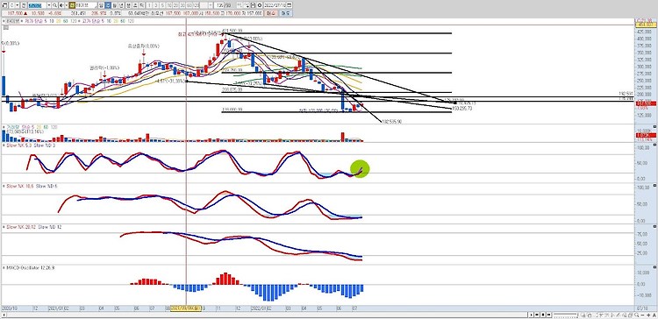This screenshot has height=319, width=658.
Task: Click the bottom zoom slider track
Action: [565, 315]
